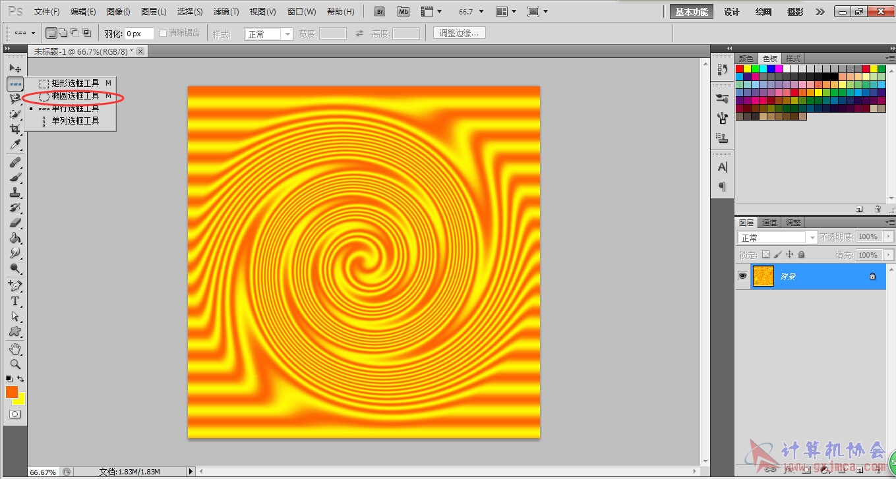Viewport: 896px width, 479px height.
Task: Select the Pen tool
Action: click(15, 286)
